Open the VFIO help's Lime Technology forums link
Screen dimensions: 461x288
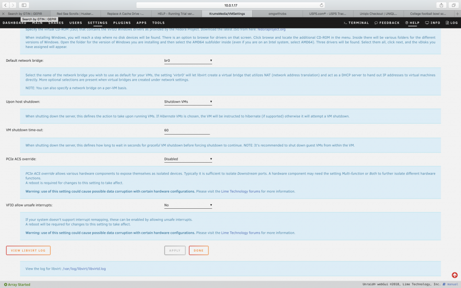coord(241,233)
